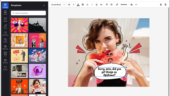
Task: Open the Text sidebar panel
Action: pos(5,54)
